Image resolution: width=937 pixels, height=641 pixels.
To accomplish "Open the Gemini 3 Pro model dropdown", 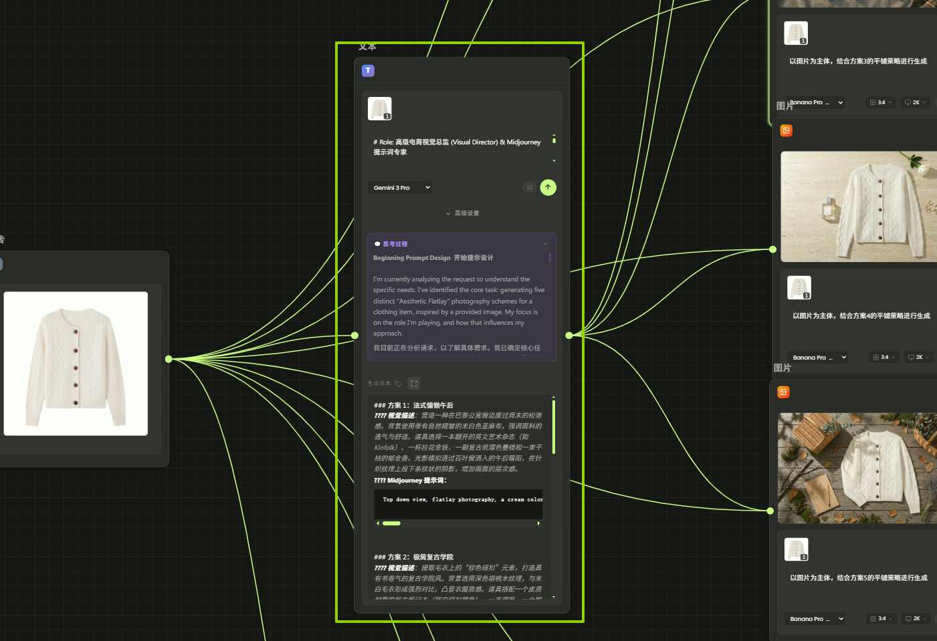I will coord(400,188).
